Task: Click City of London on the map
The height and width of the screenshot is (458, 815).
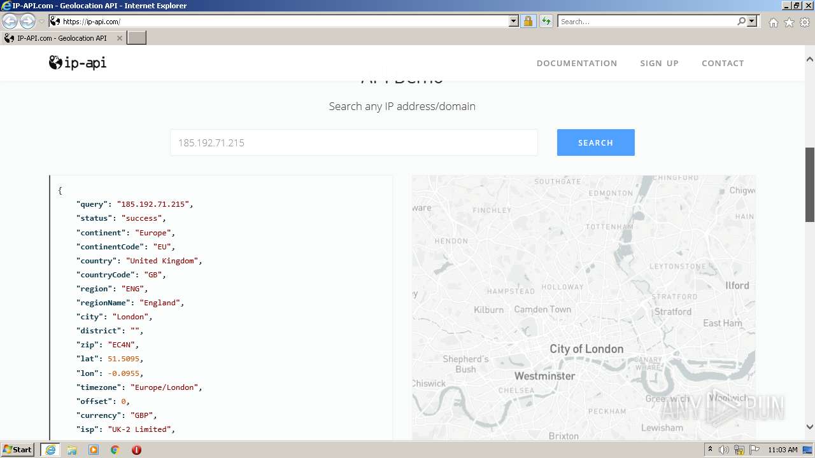Action: [x=586, y=349]
